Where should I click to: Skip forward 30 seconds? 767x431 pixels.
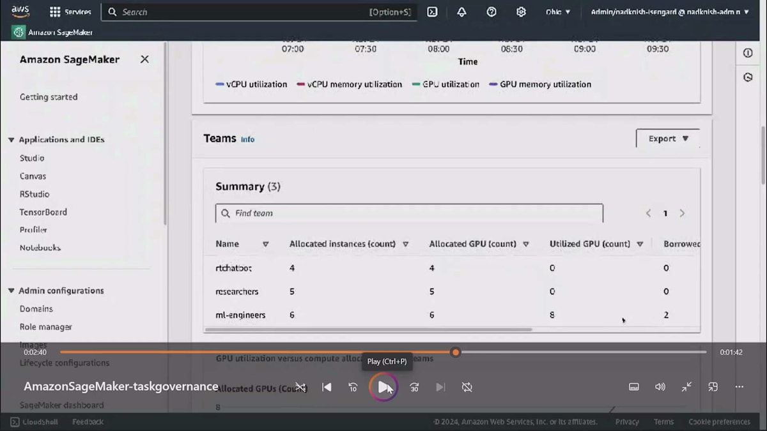pyautogui.click(x=414, y=387)
